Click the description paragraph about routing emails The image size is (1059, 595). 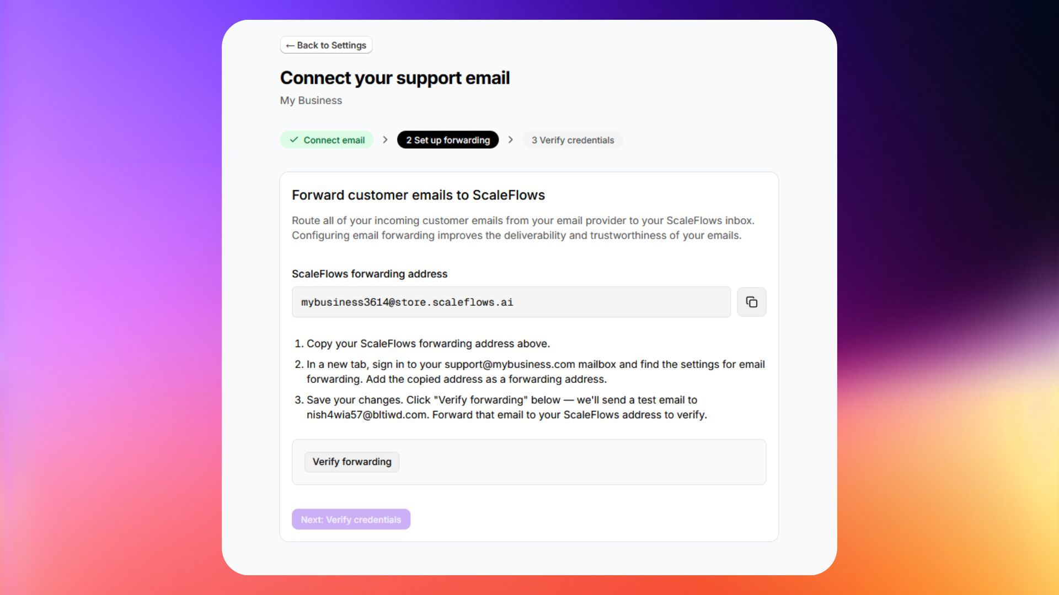pyautogui.click(x=523, y=228)
